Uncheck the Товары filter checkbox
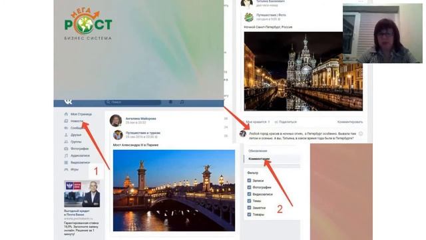426x240 pixels. coord(249,215)
